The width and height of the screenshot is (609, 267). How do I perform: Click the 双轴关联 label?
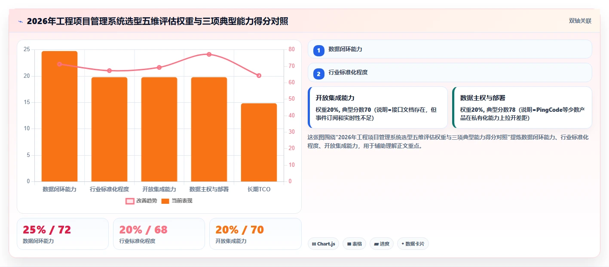pyautogui.click(x=580, y=21)
